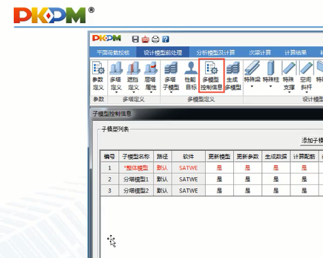This screenshot has height=258, width=323.
Task: Toggle 更新模型 value for 分塔模型1 row
Action: tap(220, 179)
